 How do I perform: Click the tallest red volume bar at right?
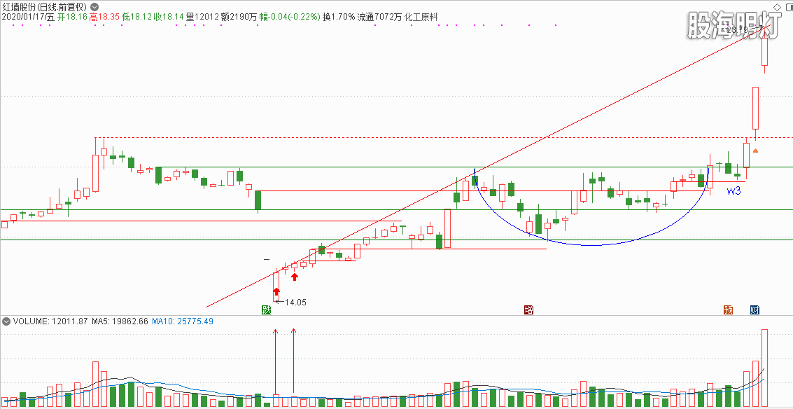coord(765,368)
